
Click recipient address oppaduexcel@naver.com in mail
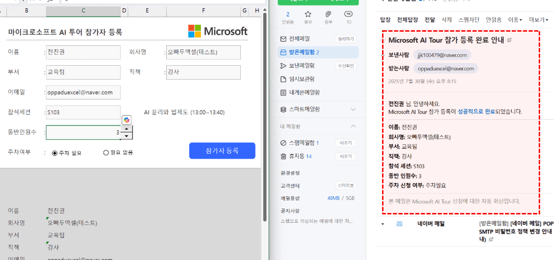click(x=446, y=68)
